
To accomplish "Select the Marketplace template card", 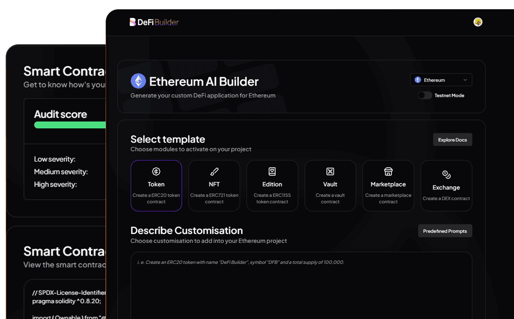I will pyautogui.click(x=388, y=186).
